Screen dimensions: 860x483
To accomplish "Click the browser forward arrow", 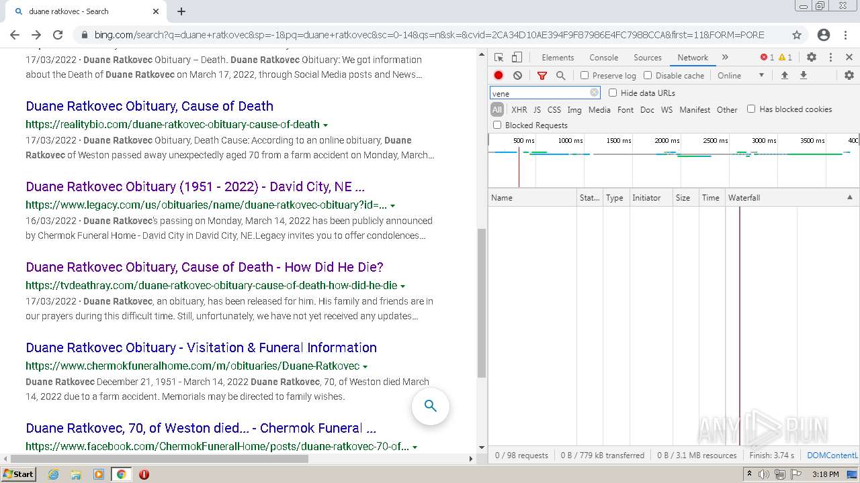I will coord(36,35).
